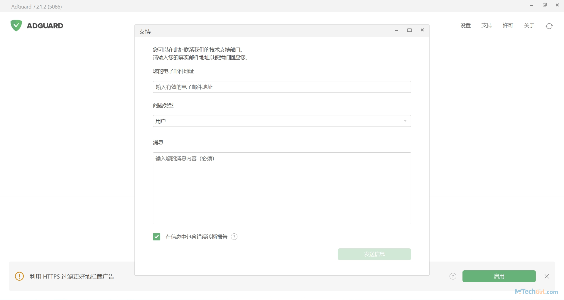The image size is (564, 300).
Task: Open the 问题类型 dropdown
Action: click(x=282, y=121)
